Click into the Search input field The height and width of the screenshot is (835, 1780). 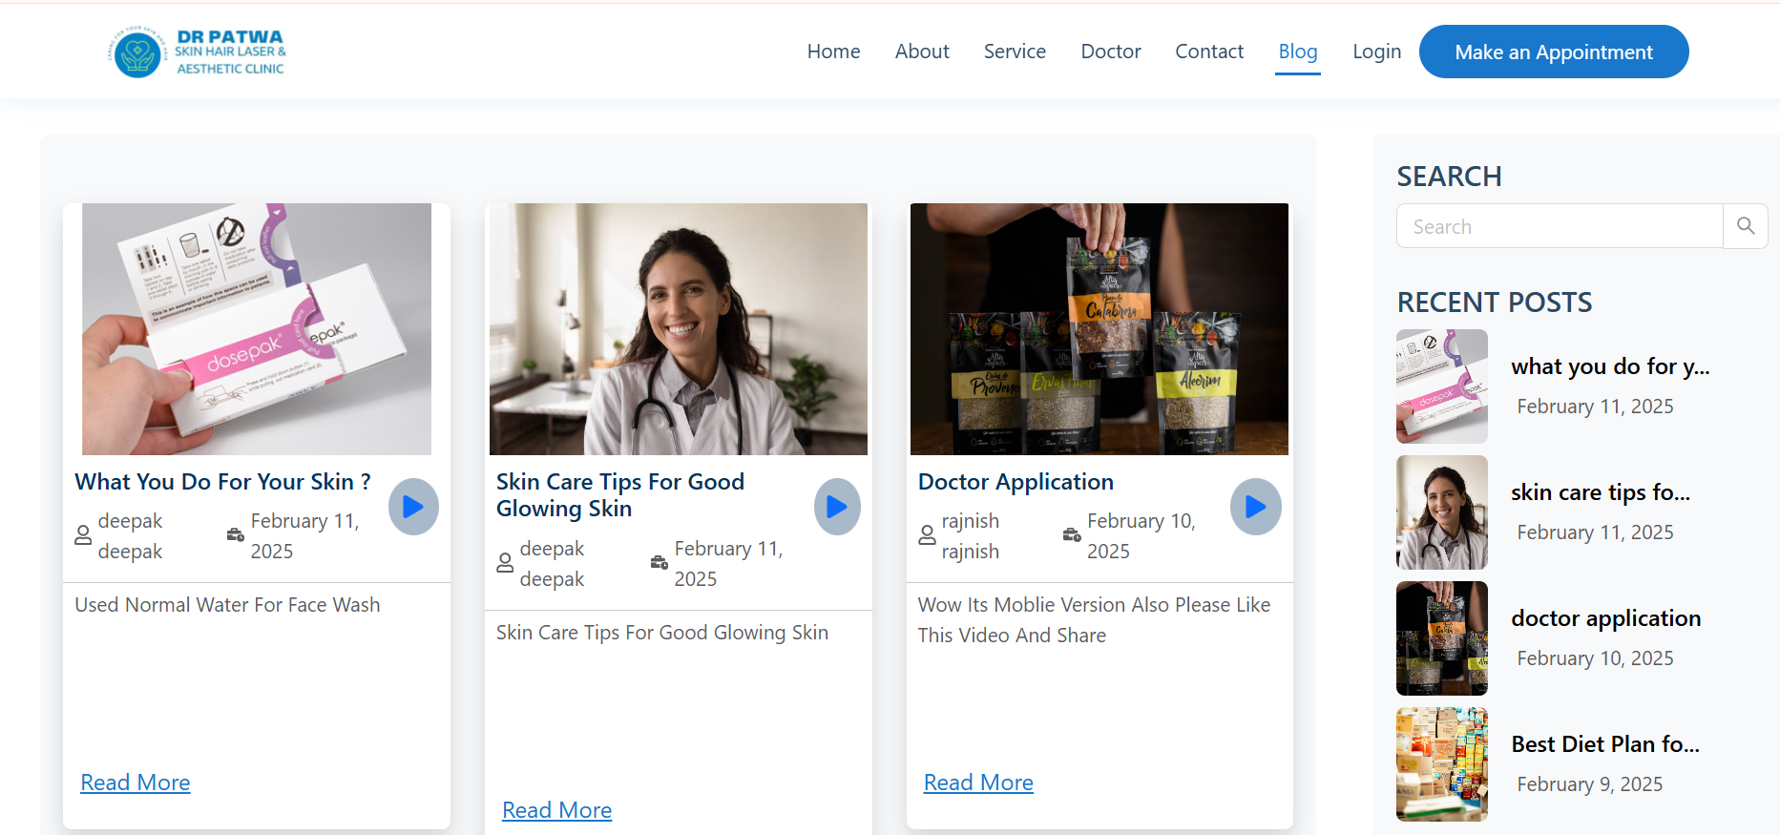[x=1560, y=226]
